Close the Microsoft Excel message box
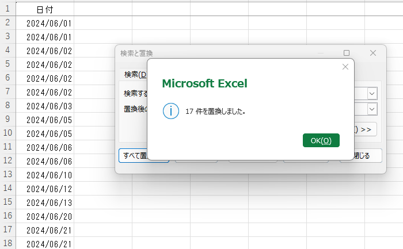Image resolution: width=403 pixels, height=249 pixels. tap(345, 67)
